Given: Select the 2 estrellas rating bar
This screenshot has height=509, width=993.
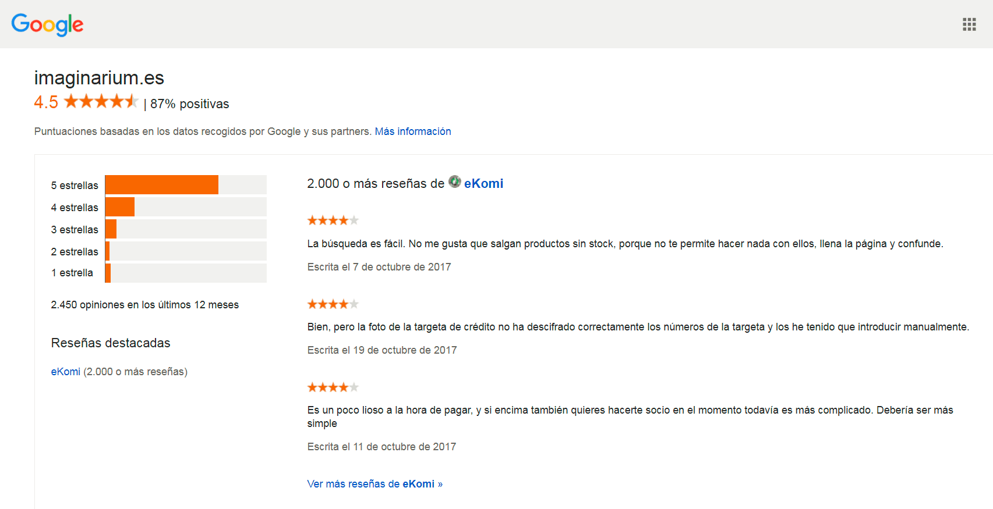Looking at the screenshot, I should point(186,251).
